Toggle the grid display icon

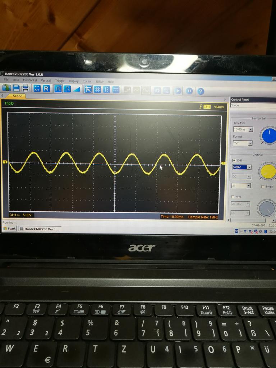[97, 89]
